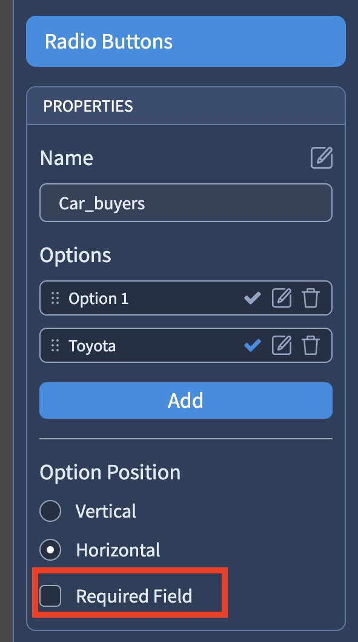This screenshot has height=642, width=358.
Task: Remove the Toyota option via trash icon
Action: point(311,345)
